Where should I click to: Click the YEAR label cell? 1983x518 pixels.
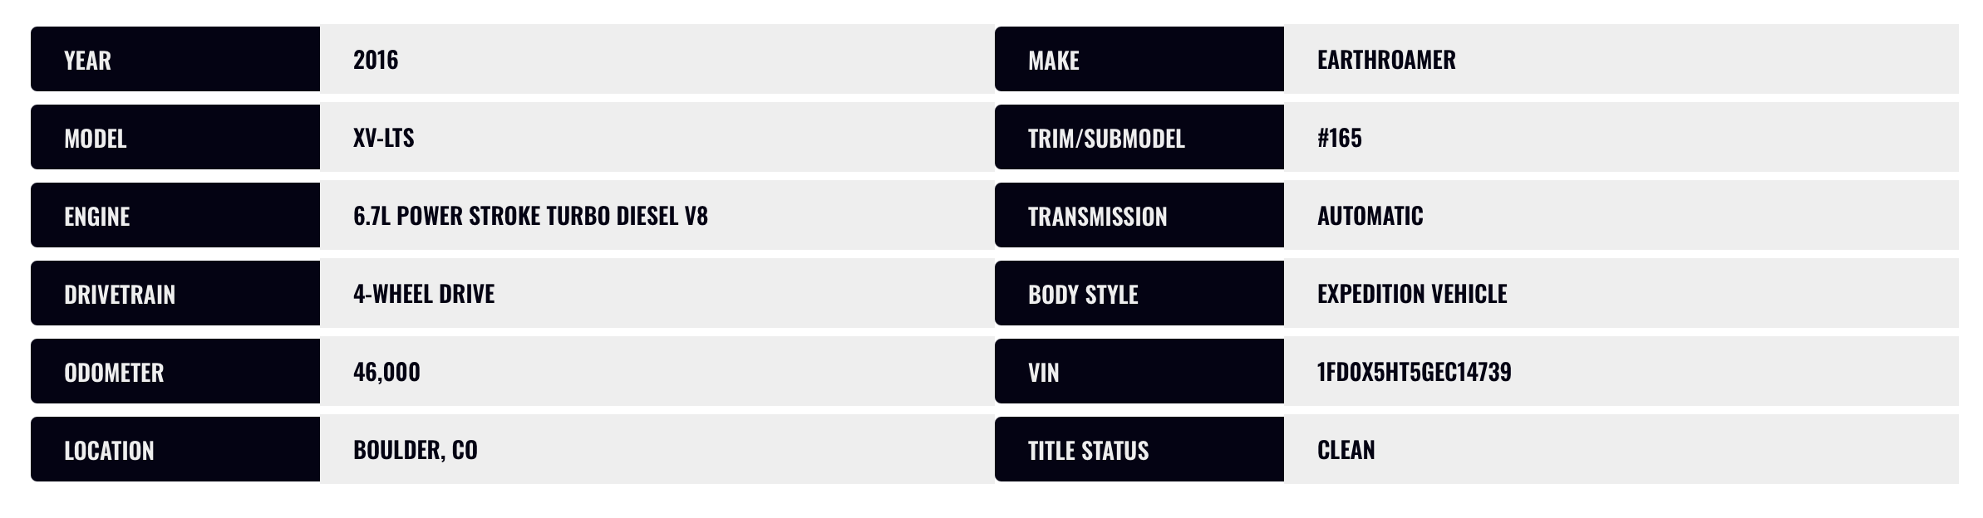click(x=175, y=59)
